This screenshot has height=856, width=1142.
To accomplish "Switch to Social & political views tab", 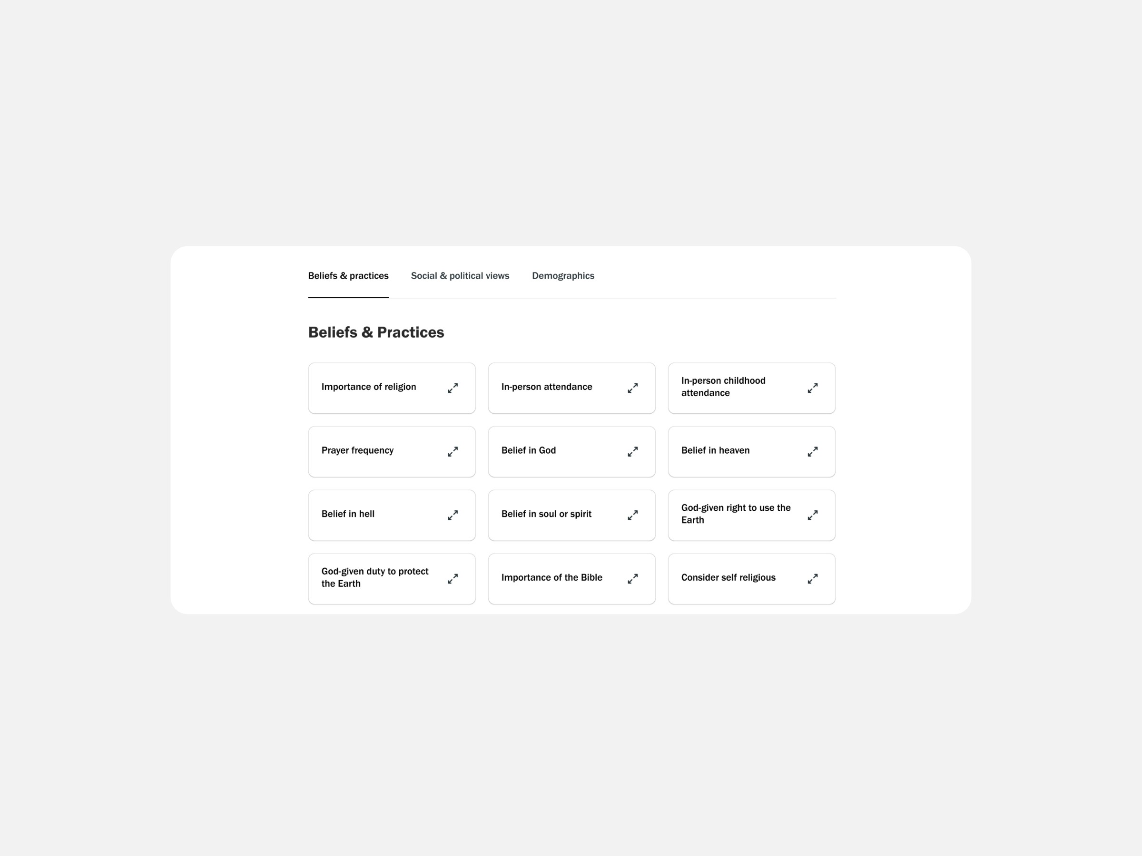I will tap(460, 275).
